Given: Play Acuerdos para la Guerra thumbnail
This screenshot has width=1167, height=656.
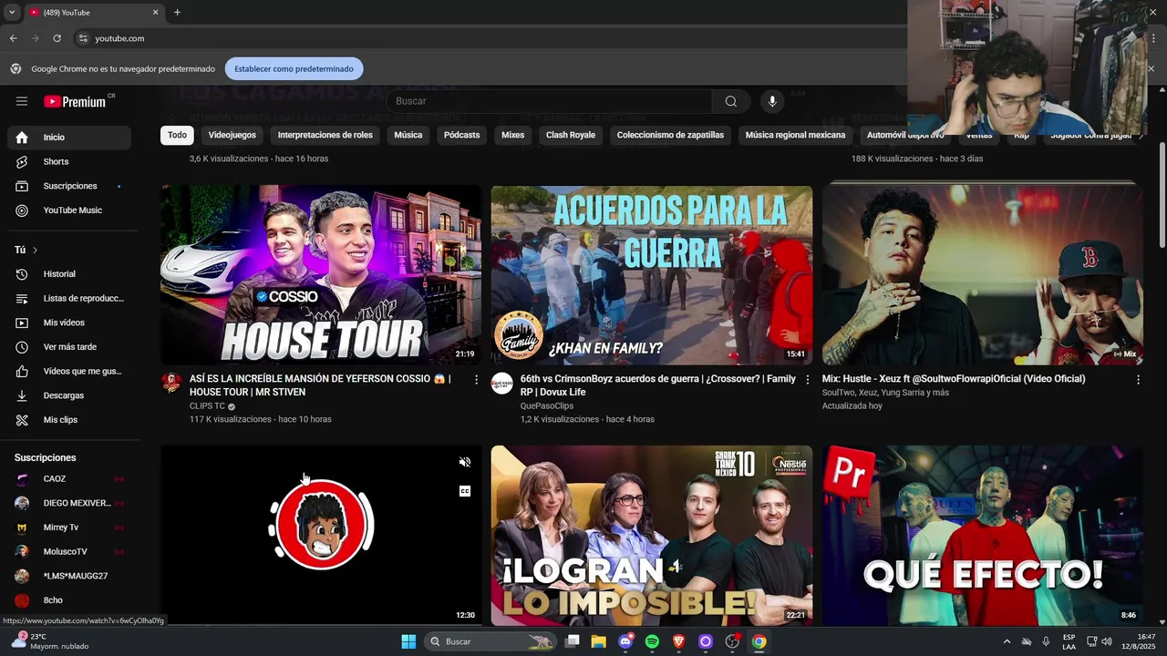Looking at the screenshot, I should (x=652, y=275).
